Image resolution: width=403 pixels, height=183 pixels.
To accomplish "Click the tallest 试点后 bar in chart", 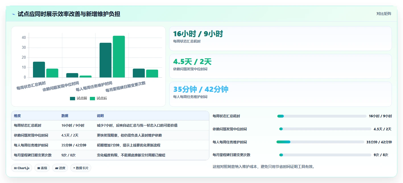I will [x=119, y=57].
